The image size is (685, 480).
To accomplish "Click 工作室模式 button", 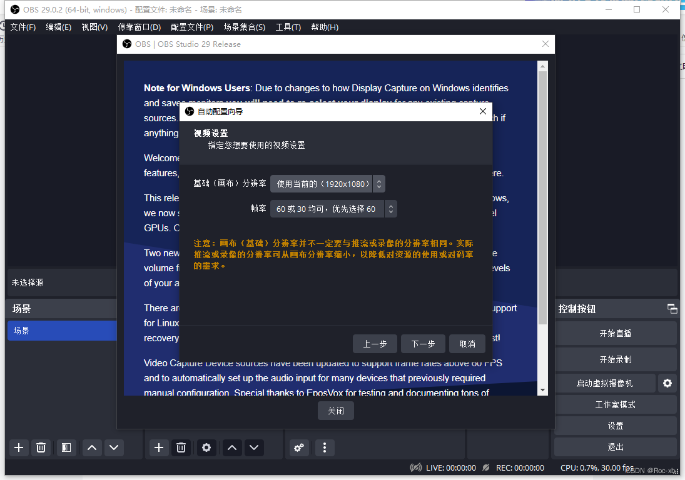I will pos(616,404).
